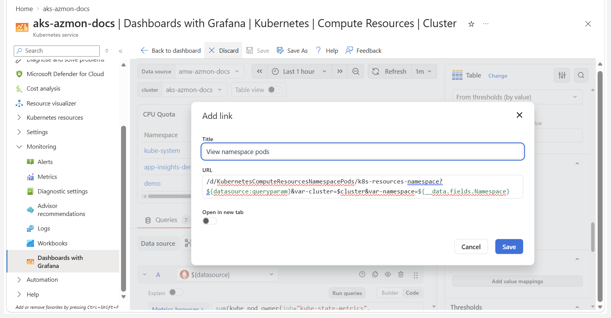Viewport: 611px width, 318px height.
Task: Toggle the Explain switch
Action: [x=176, y=292]
